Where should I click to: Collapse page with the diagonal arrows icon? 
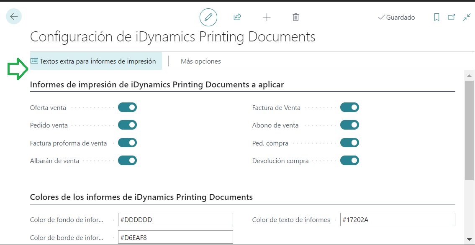click(467, 17)
